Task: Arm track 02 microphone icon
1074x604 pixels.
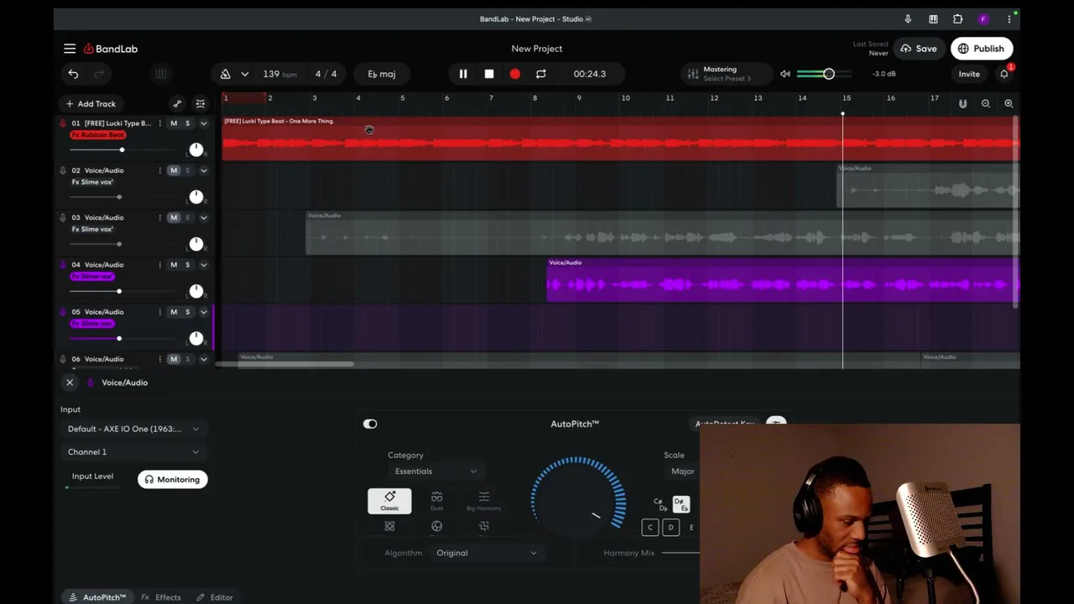Action: 63,170
